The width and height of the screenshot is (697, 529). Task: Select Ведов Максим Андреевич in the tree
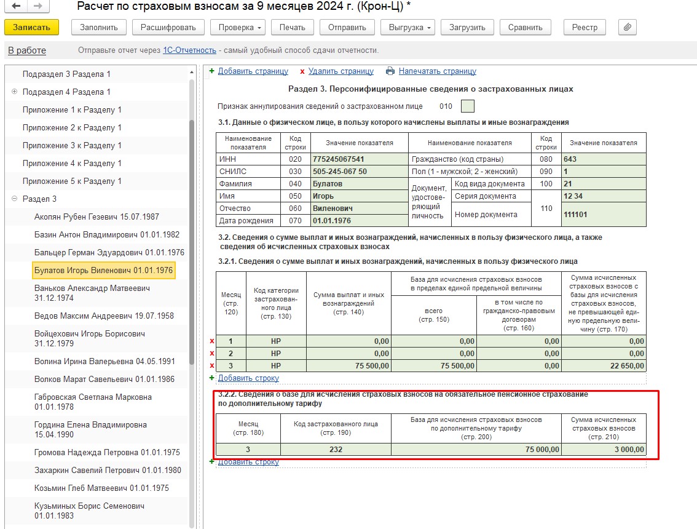point(104,316)
